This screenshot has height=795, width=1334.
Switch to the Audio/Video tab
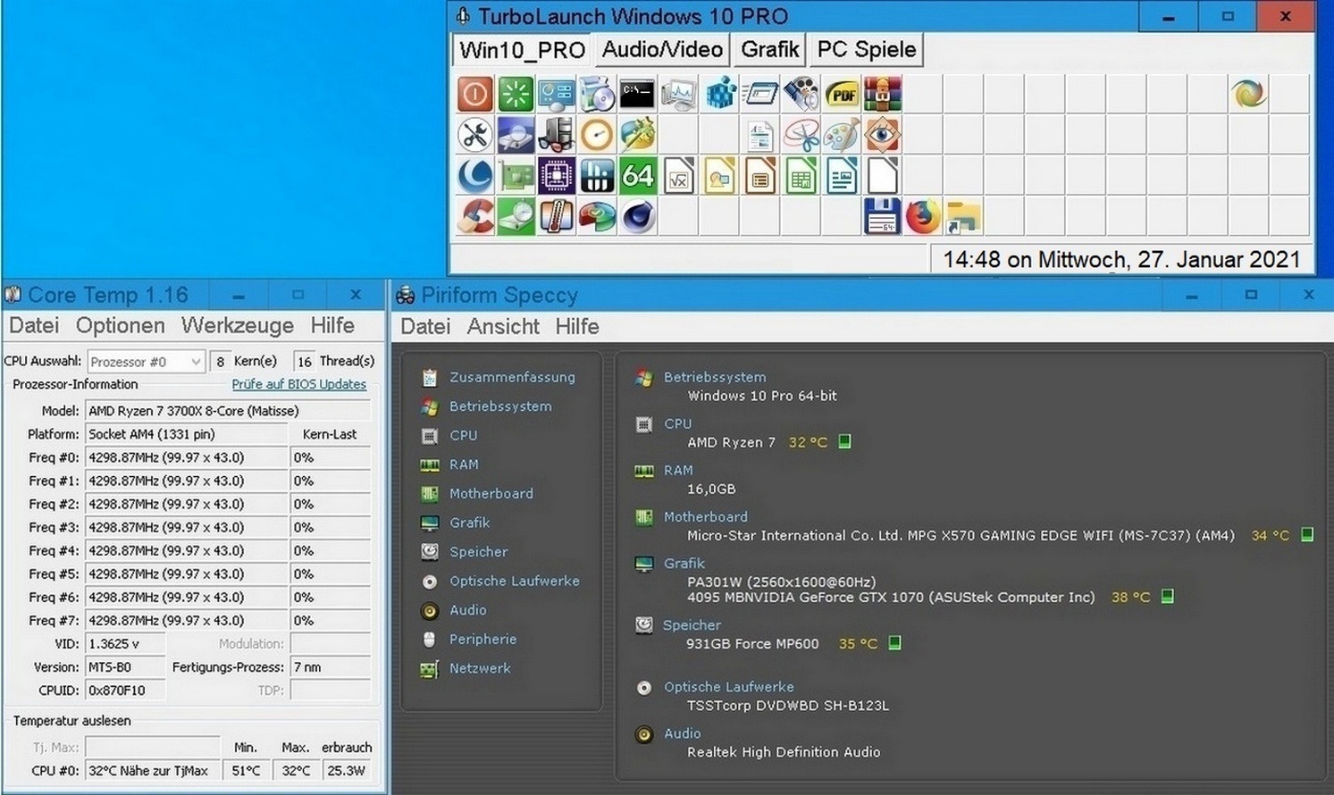tap(662, 49)
